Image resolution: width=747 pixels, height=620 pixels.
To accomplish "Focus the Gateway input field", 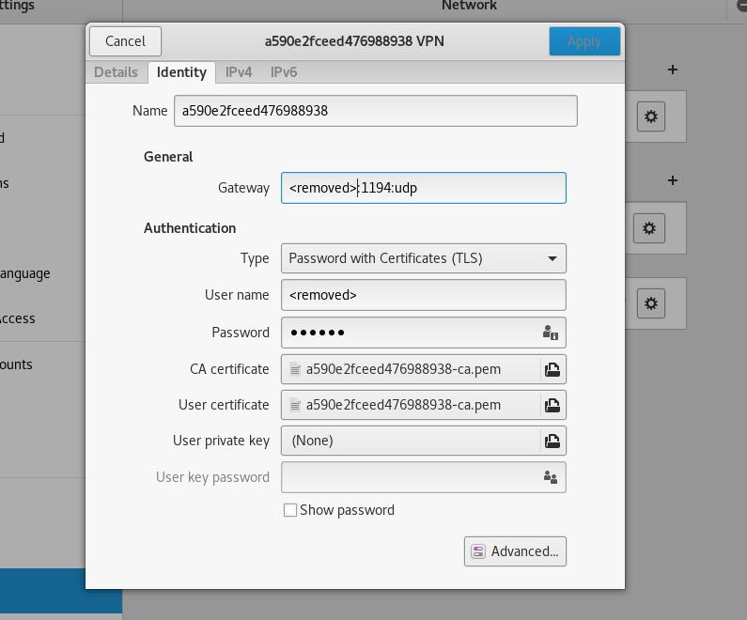I will coord(423,188).
